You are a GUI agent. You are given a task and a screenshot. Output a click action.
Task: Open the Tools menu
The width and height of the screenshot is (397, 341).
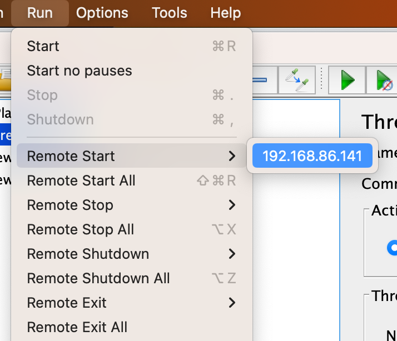point(169,13)
